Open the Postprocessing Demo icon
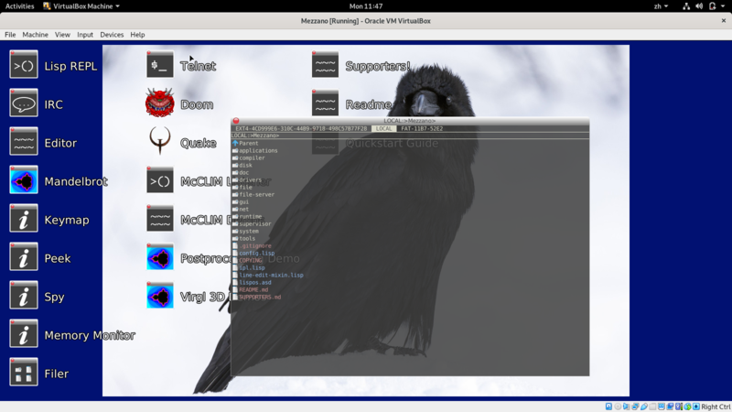This screenshot has width=732, height=412. tap(160, 257)
